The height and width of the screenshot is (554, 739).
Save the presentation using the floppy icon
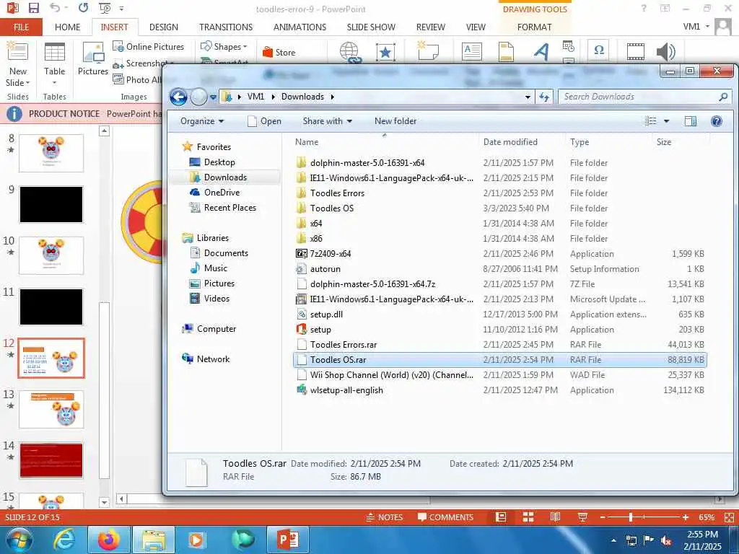coord(33,8)
